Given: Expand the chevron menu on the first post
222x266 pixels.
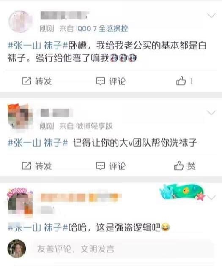Looking at the screenshot, I should (x=211, y=16).
